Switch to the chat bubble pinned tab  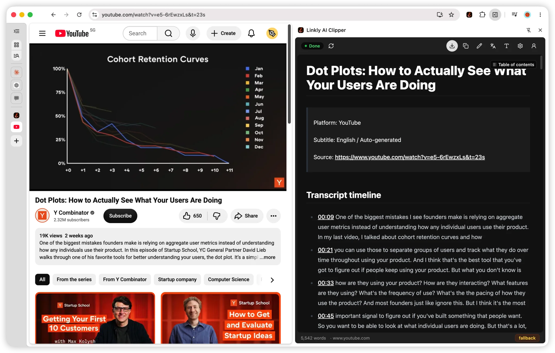[17, 98]
